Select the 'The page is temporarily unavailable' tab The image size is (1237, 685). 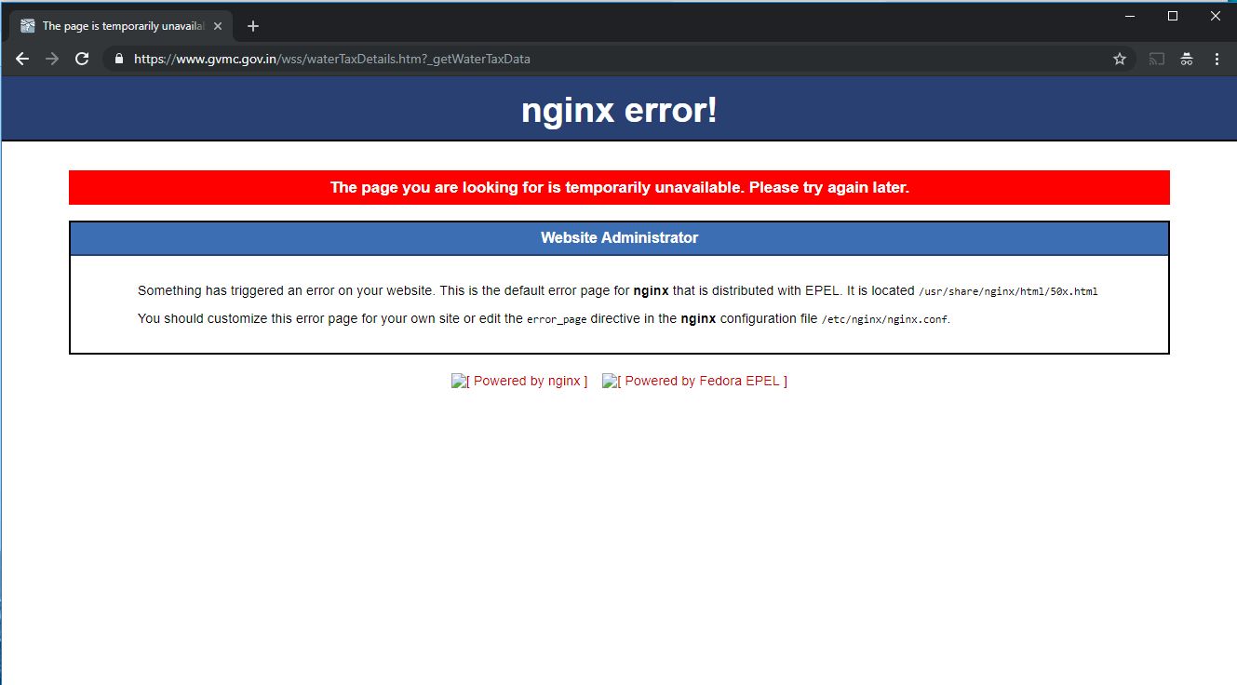[x=121, y=26]
